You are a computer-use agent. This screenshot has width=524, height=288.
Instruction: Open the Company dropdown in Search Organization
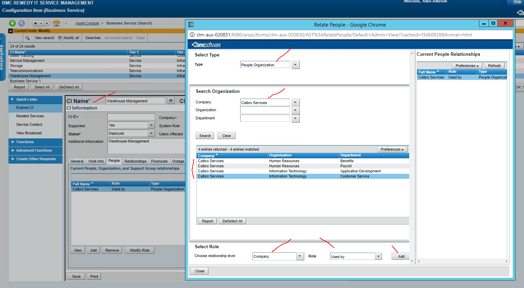295,102
